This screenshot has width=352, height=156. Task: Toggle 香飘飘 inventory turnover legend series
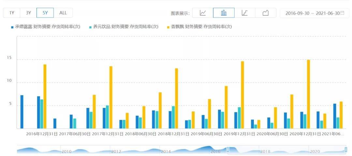[199, 27]
